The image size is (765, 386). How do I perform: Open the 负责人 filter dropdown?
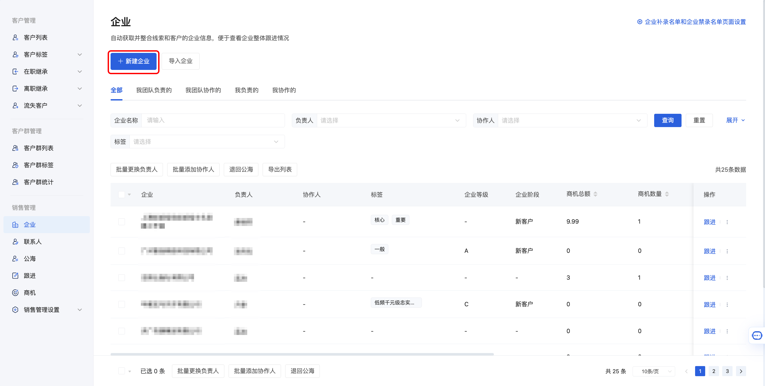point(391,120)
